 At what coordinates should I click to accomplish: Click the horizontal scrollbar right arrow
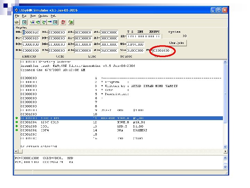pyautogui.click(x=225, y=151)
